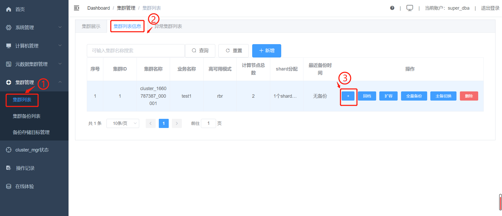Click the 重置 reset button
The width and height of the screenshot is (502, 216).
point(234,51)
